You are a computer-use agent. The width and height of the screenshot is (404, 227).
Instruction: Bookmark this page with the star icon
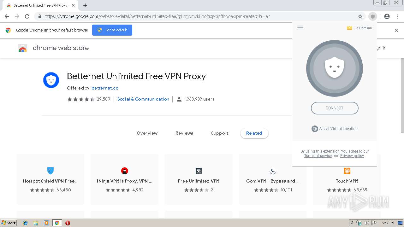pyautogui.click(x=360, y=16)
